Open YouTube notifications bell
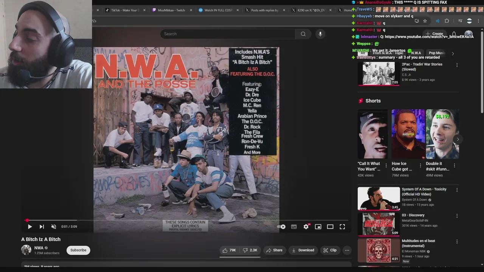484x272 pixels. click(x=454, y=34)
